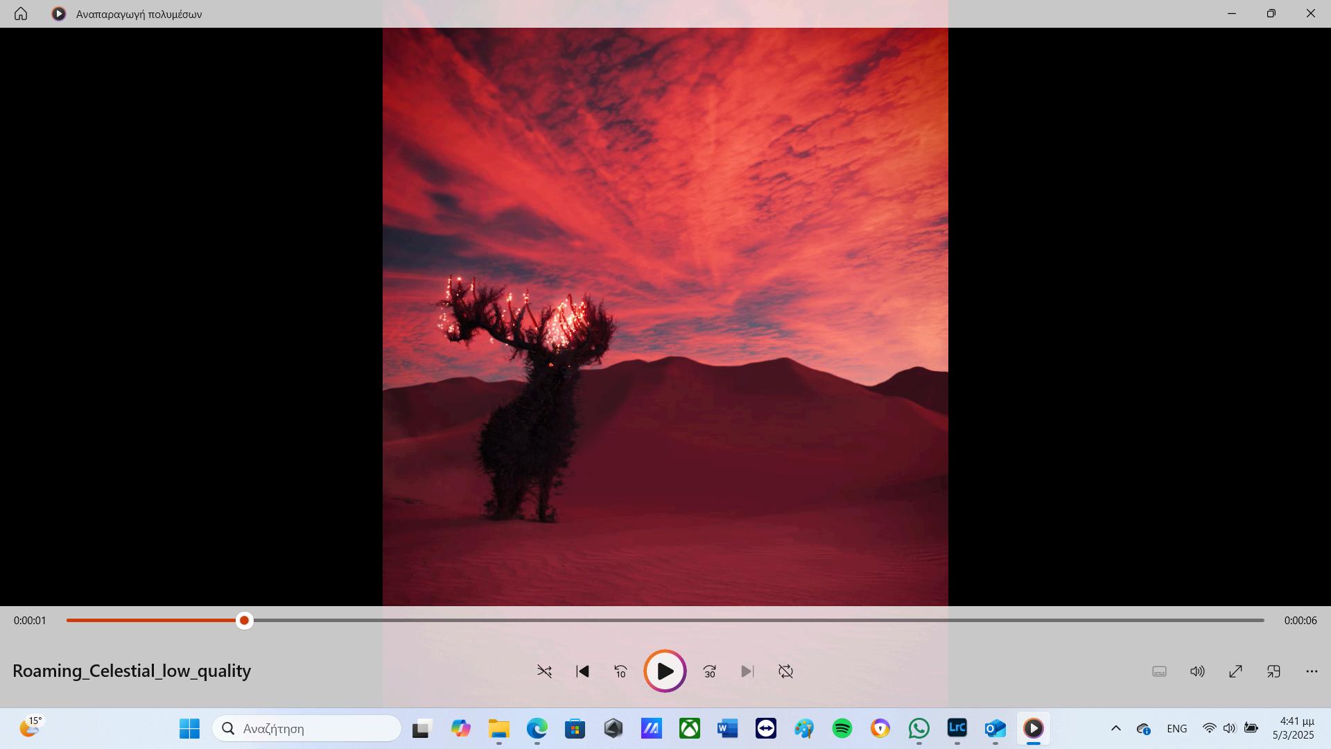
Task: Open the clock and date panel
Action: pyautogui.click(x=1293, y=728)
